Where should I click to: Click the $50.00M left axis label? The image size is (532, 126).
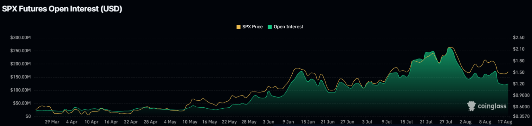[22, 103]
